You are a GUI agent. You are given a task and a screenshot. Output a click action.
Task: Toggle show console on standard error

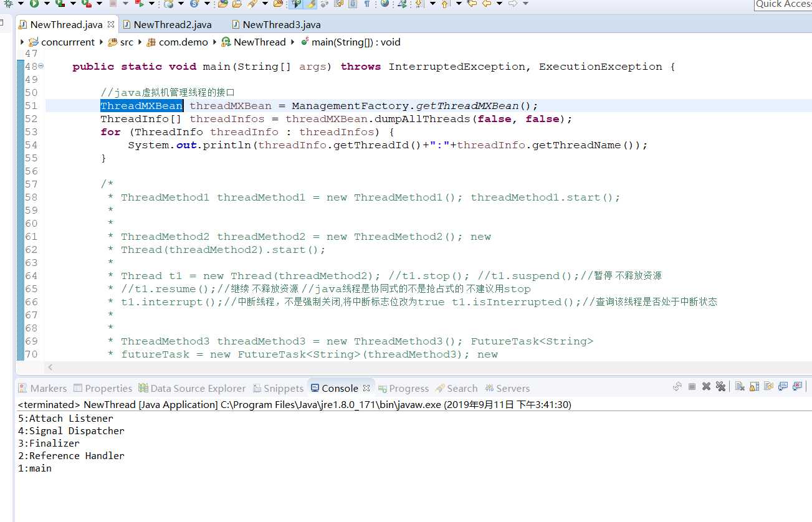[798, 386]
